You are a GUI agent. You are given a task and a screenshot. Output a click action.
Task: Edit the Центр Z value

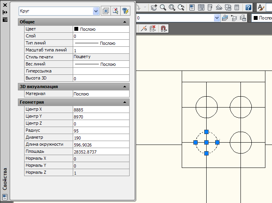point(101,124)
